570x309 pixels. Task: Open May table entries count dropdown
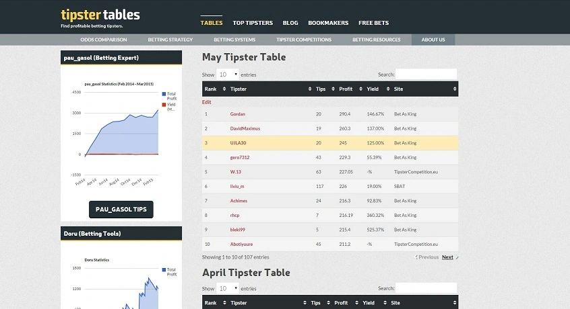228,75
